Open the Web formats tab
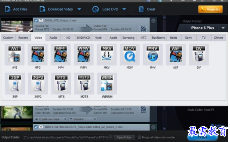 (x=98, y=38)
